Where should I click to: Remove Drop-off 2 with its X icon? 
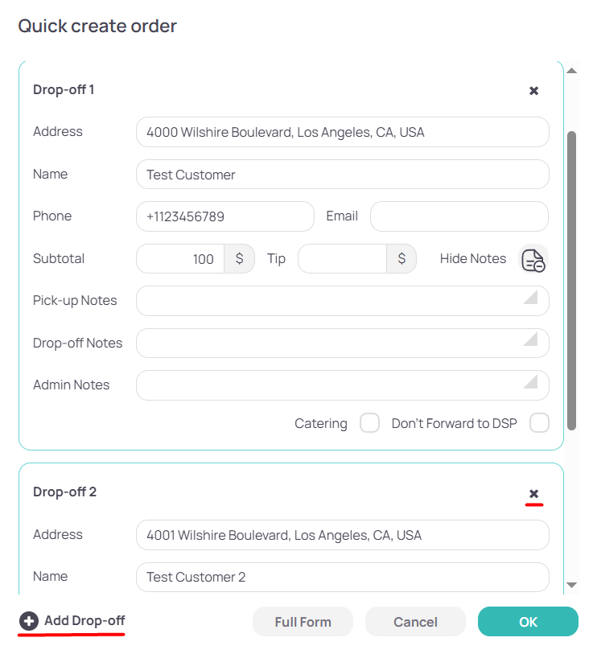tap(533, 493)
